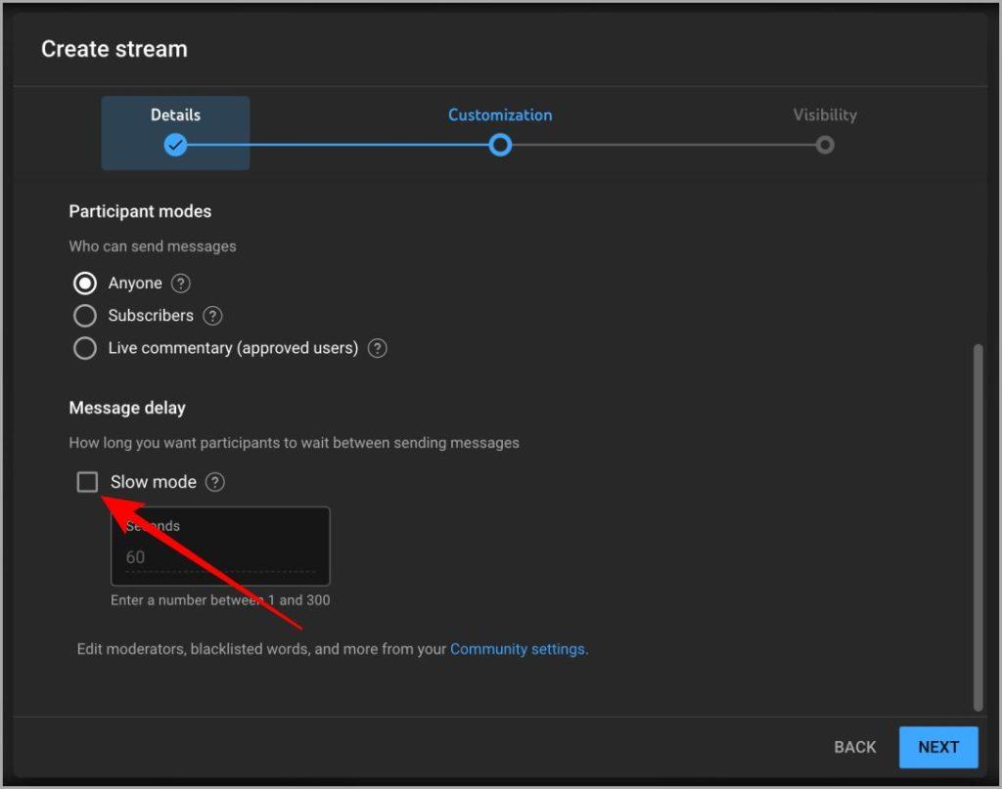Click the dialog's vertical scrollbar
Viewport: 1002px width, 789px height.
[978, 527]
